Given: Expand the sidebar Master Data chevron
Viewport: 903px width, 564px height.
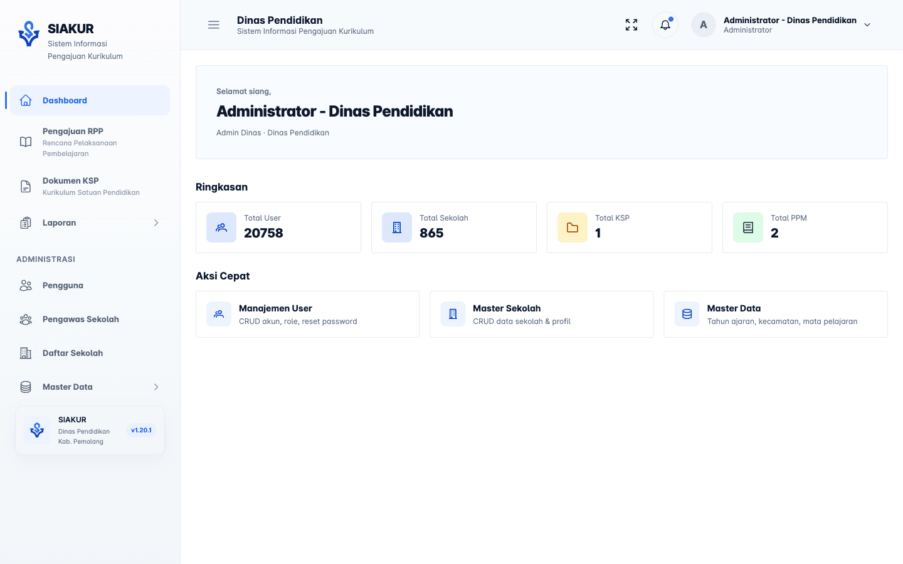Looking at the screenshot, I should coord(156,387).
